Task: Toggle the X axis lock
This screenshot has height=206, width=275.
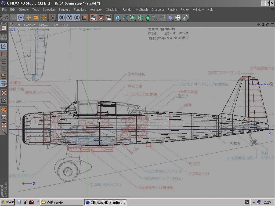Action: tap(62, 18)
